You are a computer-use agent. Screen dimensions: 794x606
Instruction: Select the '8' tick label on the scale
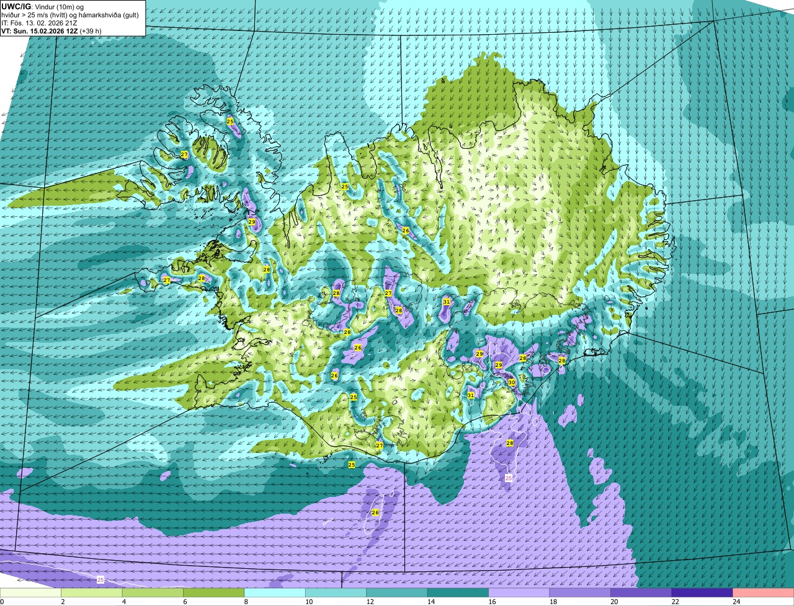(x=245, y=602)
